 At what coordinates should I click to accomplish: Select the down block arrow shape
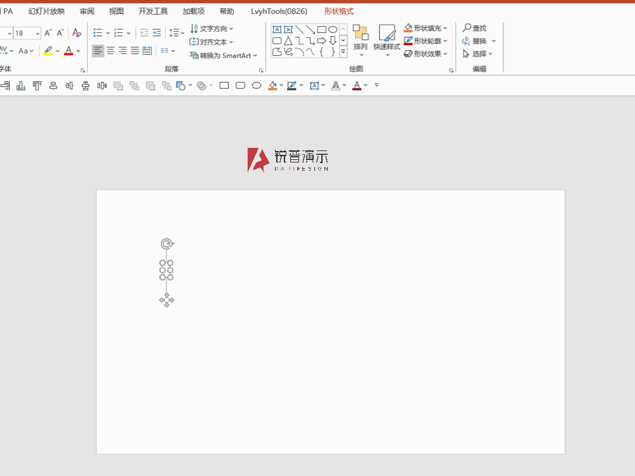(x=333, y=41)
